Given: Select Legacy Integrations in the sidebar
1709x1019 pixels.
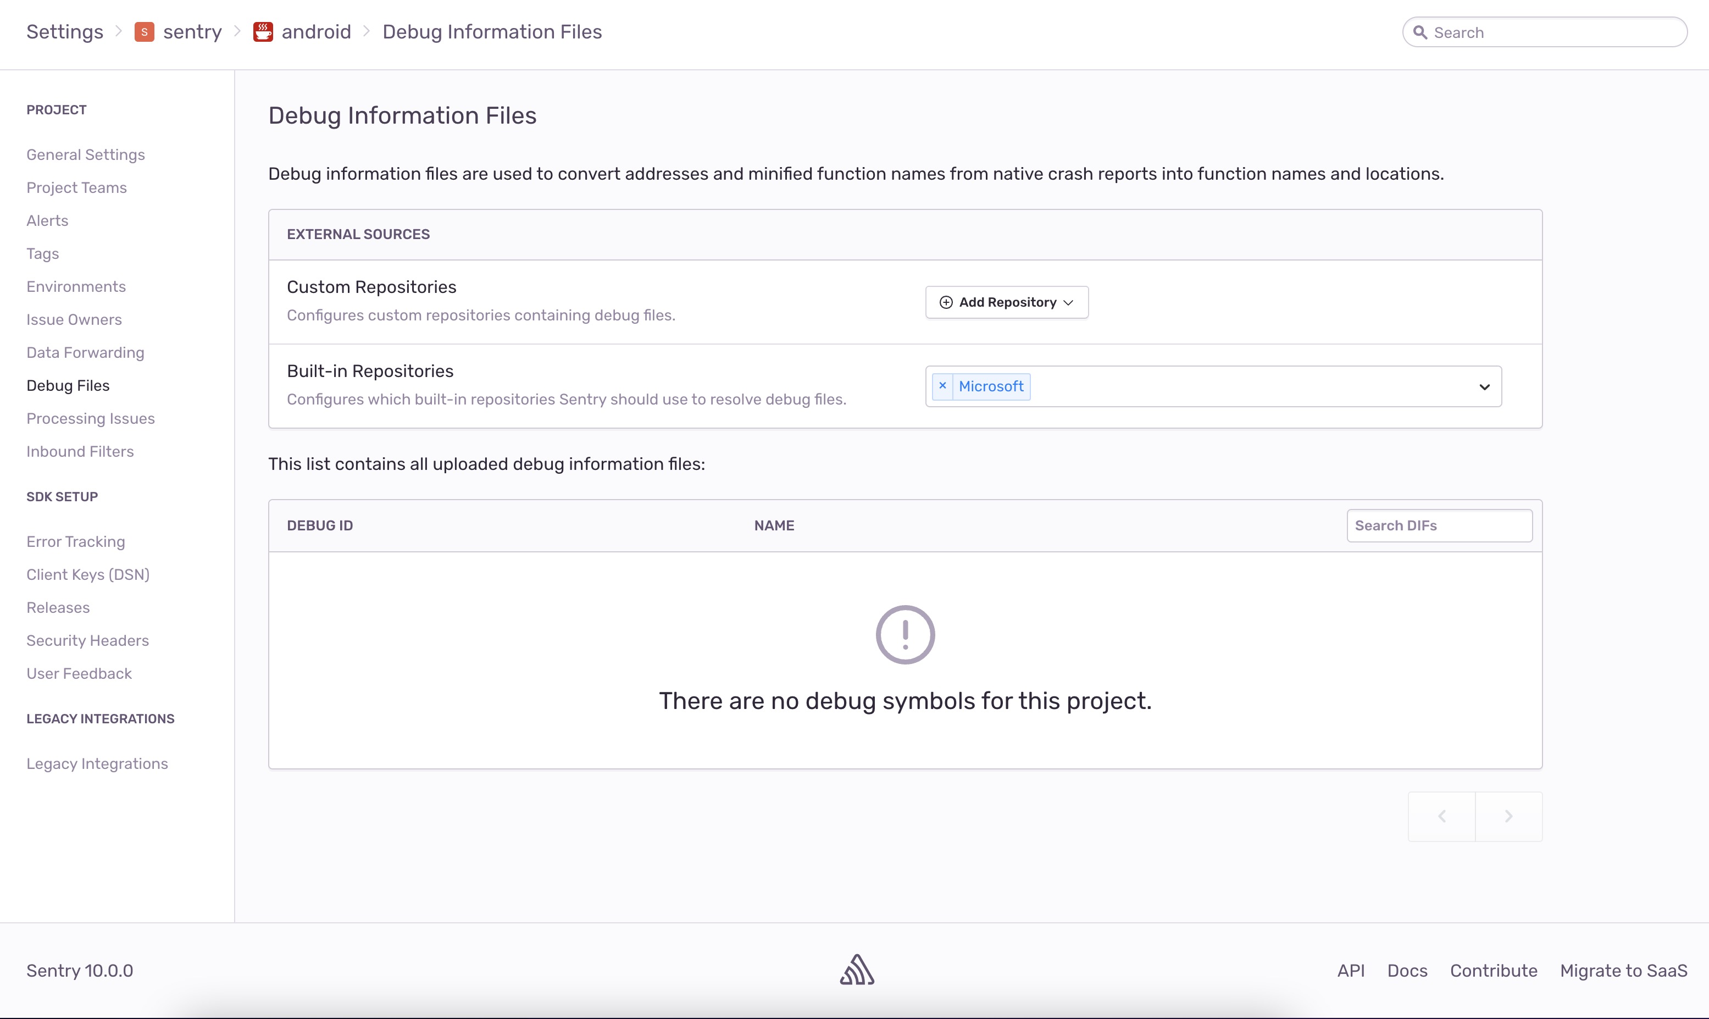Looking at the screenshot, I should click(x=97, y=763).
